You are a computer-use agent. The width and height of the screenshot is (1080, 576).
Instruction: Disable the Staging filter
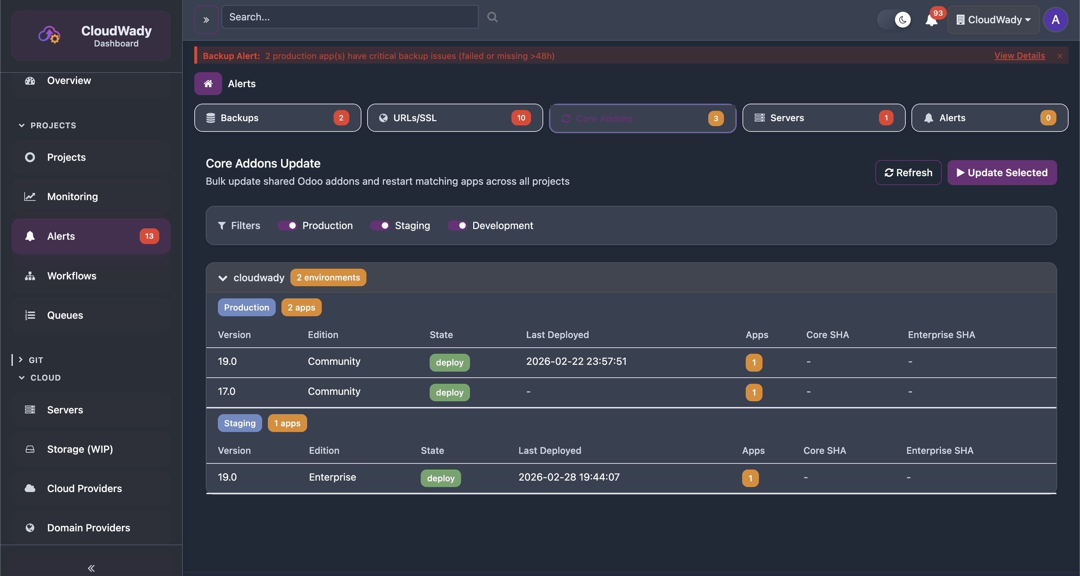pos(380,225)
